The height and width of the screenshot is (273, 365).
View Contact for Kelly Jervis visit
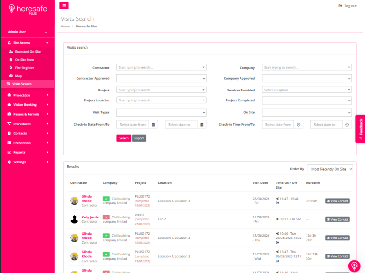point(337,219)
